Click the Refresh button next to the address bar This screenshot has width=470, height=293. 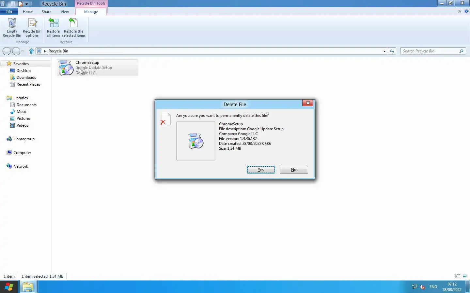pos(392,51)
